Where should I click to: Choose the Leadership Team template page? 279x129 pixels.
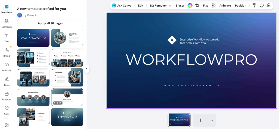click(33, 97)
